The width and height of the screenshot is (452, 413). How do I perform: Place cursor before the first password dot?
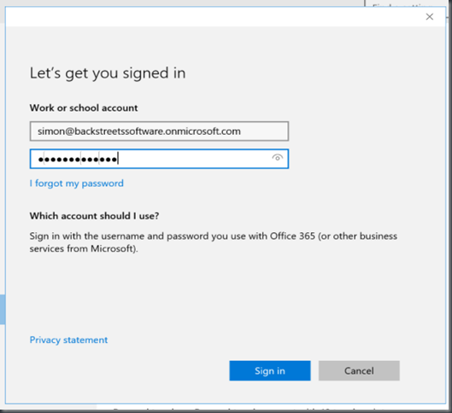[x=38, y=159]
